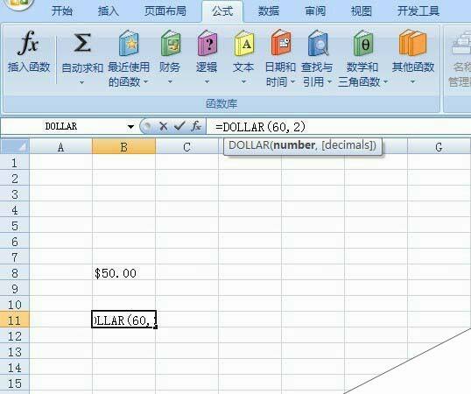Switch to the 数据 (Data) tab

pos(269,11)
